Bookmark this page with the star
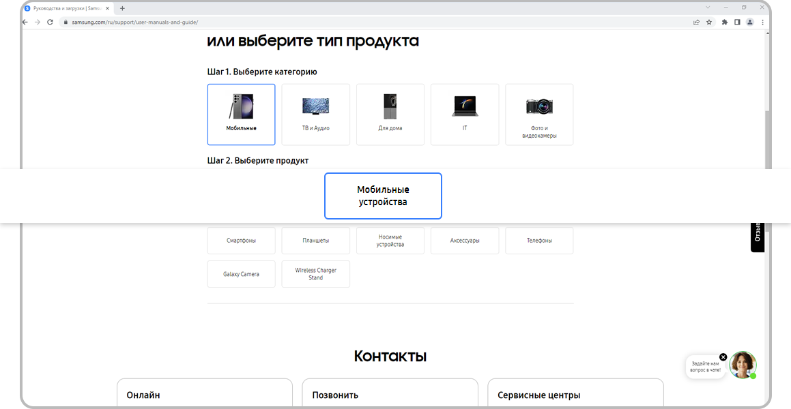 tap(709, 22)
